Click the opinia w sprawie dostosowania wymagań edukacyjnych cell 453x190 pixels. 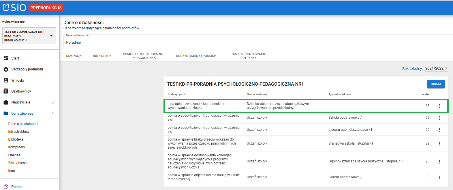pyautogui.click(x=200, y=161)
